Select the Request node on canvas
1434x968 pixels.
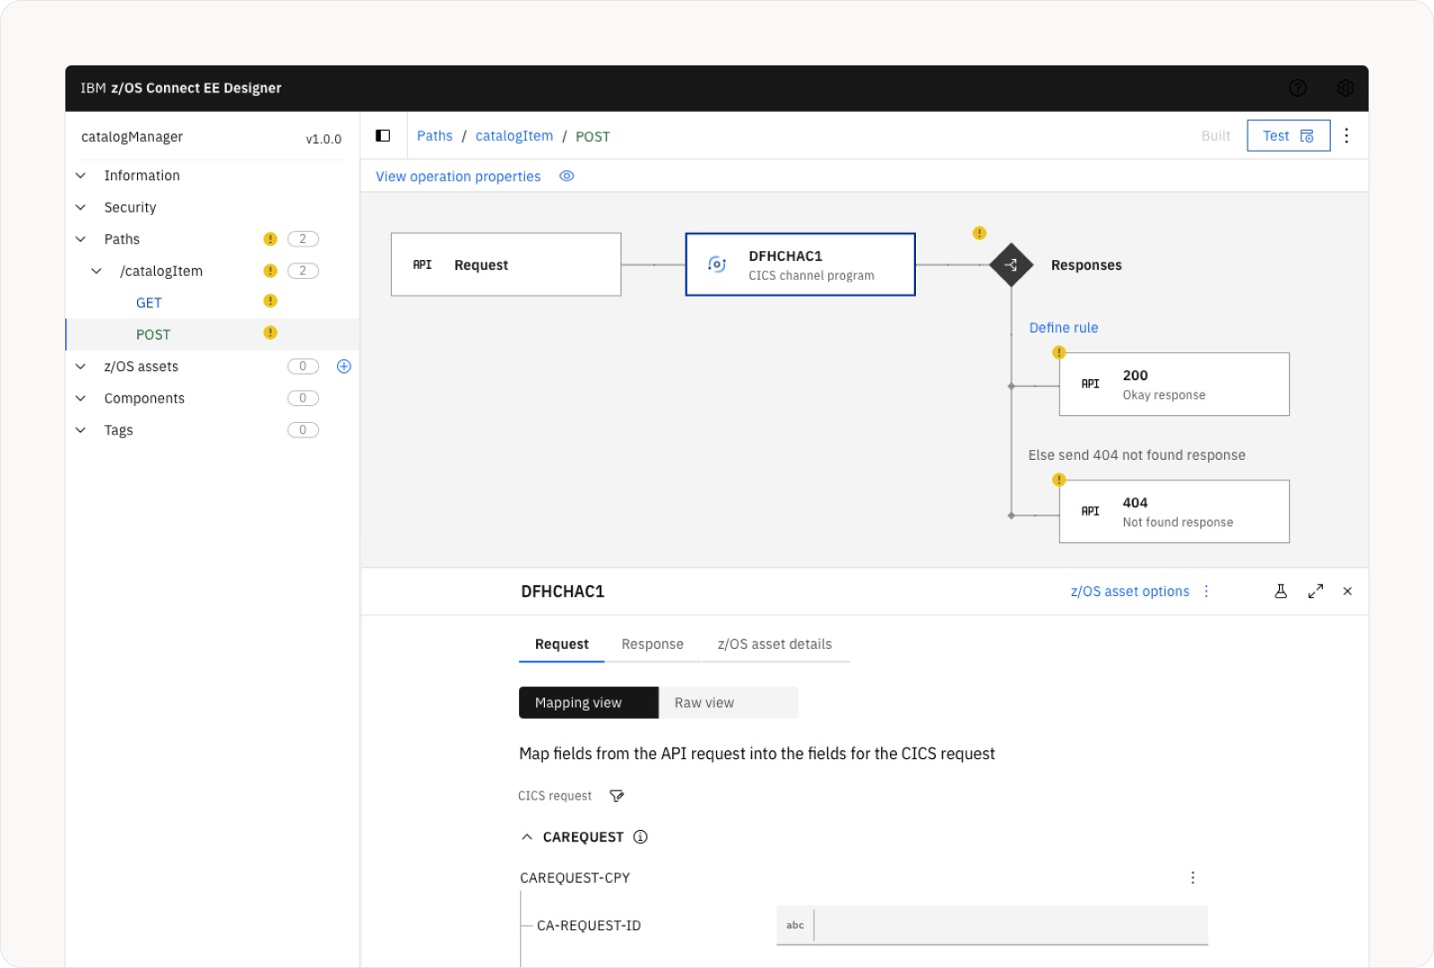coord(506,264)
